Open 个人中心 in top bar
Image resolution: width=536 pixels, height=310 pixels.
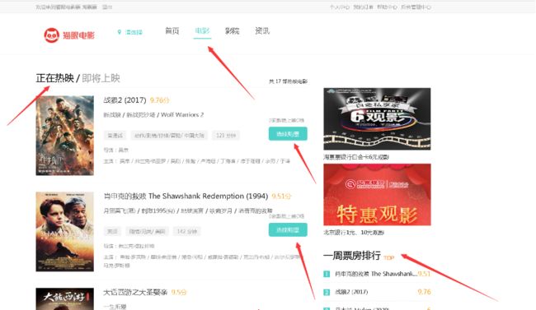click(x=340, y=7)
